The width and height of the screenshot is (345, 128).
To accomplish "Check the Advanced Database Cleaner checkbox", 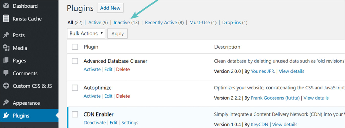I will (75, 61).
